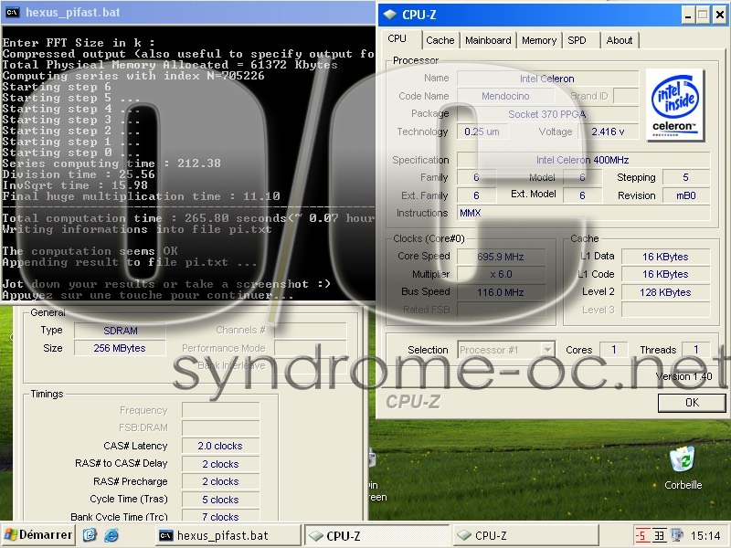The height and width of the screenshot is (548, 731).
Task: Click the Bank Cycle Time 7 clocks value
Action: [220, 516]
